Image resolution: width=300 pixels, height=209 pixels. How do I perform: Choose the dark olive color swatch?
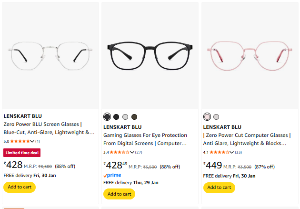134,117
